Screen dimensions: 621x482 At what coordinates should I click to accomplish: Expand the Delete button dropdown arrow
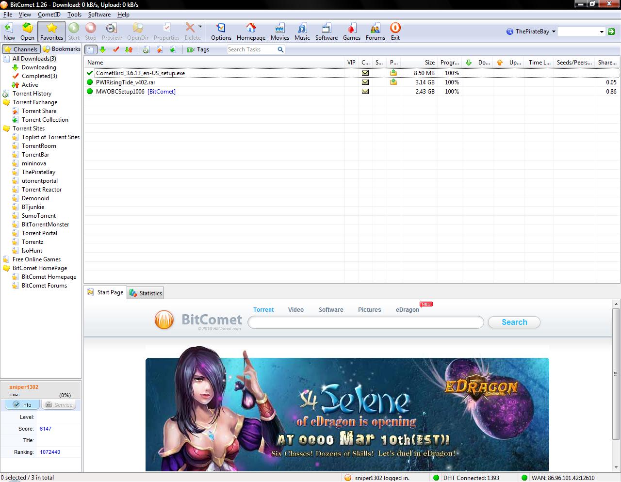(200, 27)
